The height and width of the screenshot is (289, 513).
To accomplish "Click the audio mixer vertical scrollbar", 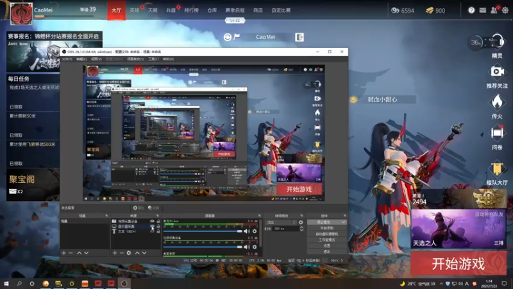I will [260, 233].
